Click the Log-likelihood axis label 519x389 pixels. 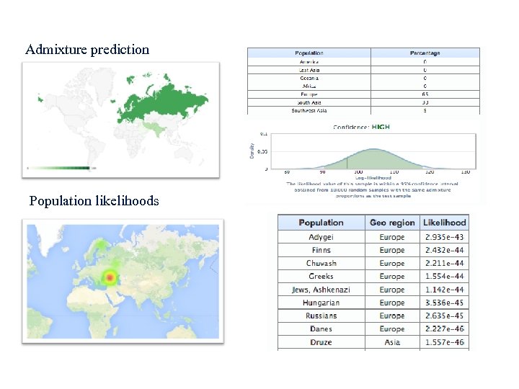click(x=373, y=178)
